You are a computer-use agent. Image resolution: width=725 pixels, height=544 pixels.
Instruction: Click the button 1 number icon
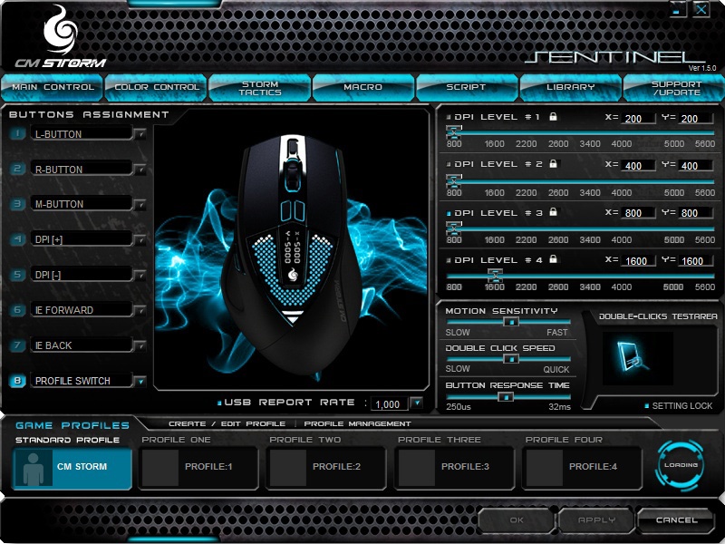(x=17, y=133)
